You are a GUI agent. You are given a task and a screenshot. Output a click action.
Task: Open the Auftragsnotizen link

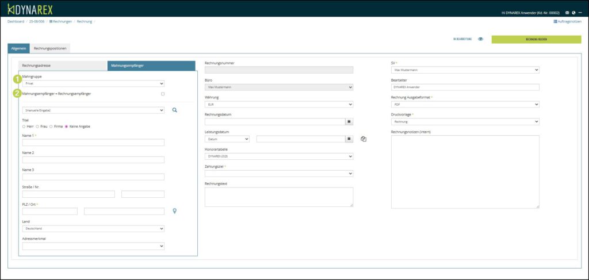pos(568,21)
